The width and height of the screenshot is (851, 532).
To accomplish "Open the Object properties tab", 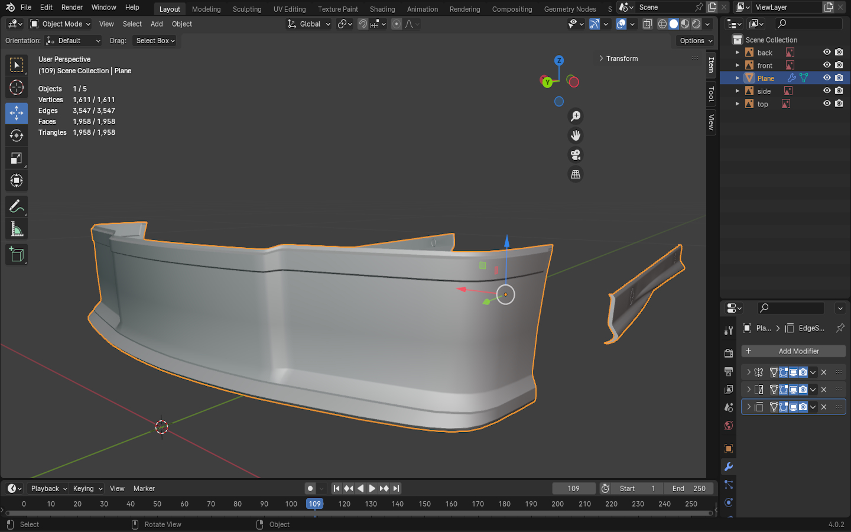I will (x=729, y=449).
